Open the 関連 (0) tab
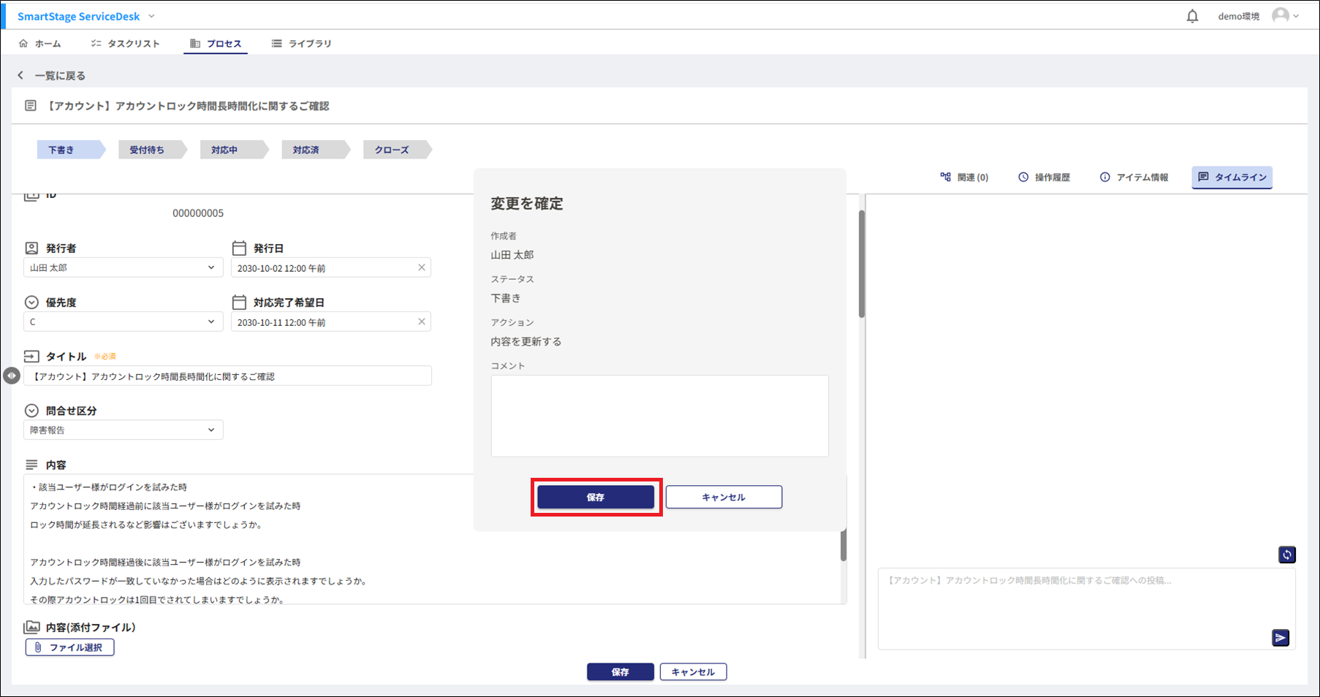 (x=964, y=177)
